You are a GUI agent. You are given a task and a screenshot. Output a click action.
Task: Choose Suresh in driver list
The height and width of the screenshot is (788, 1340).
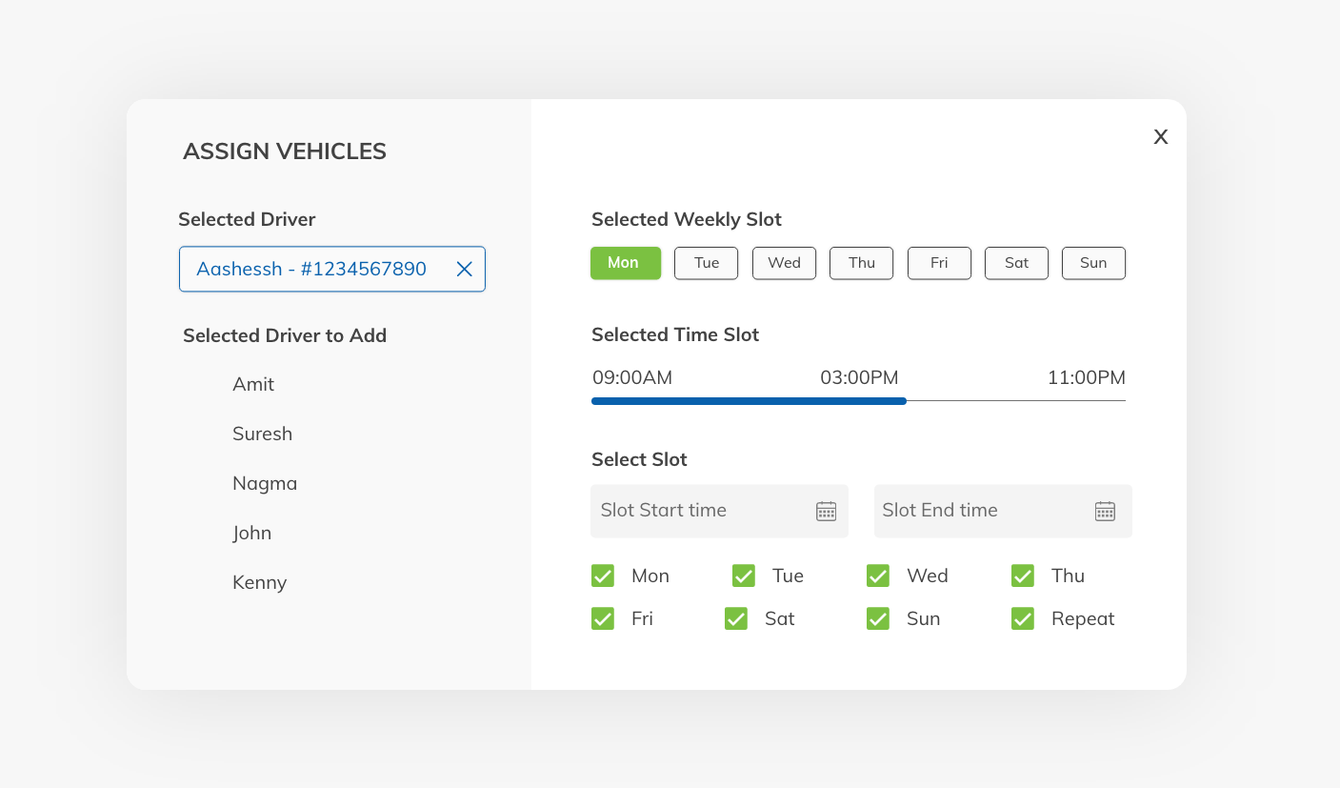click(262, 434)
